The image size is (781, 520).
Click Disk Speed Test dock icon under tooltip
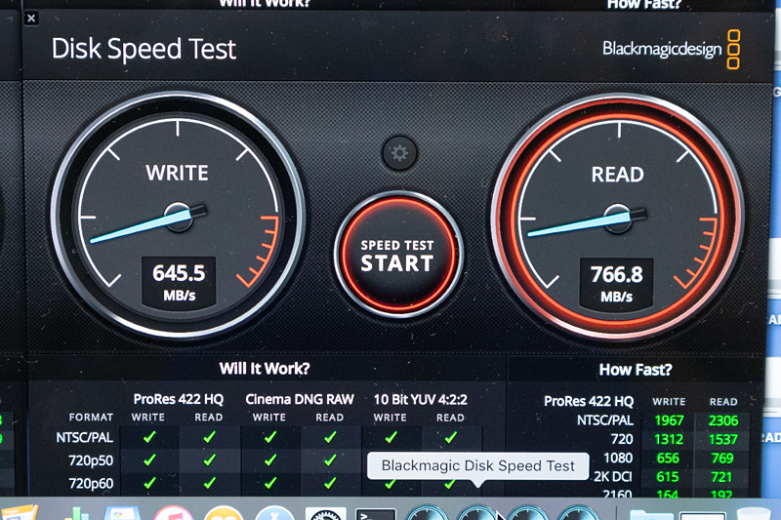click(477, 513)
